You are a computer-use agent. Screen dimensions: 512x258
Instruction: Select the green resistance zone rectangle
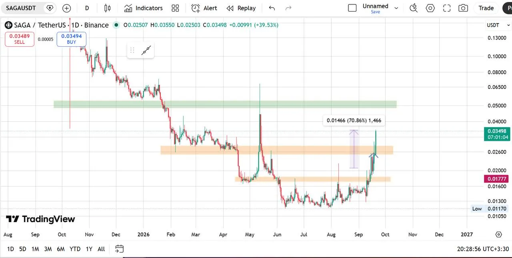pyautogui.click(x=225, y=104)
